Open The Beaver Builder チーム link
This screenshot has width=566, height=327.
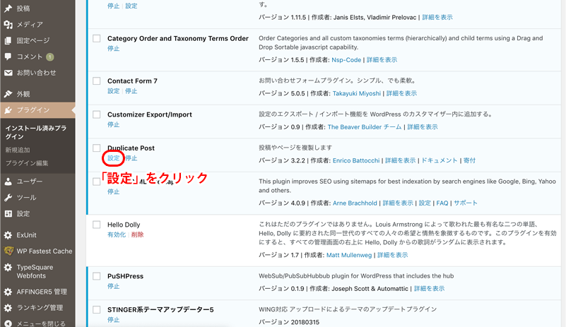365,127
